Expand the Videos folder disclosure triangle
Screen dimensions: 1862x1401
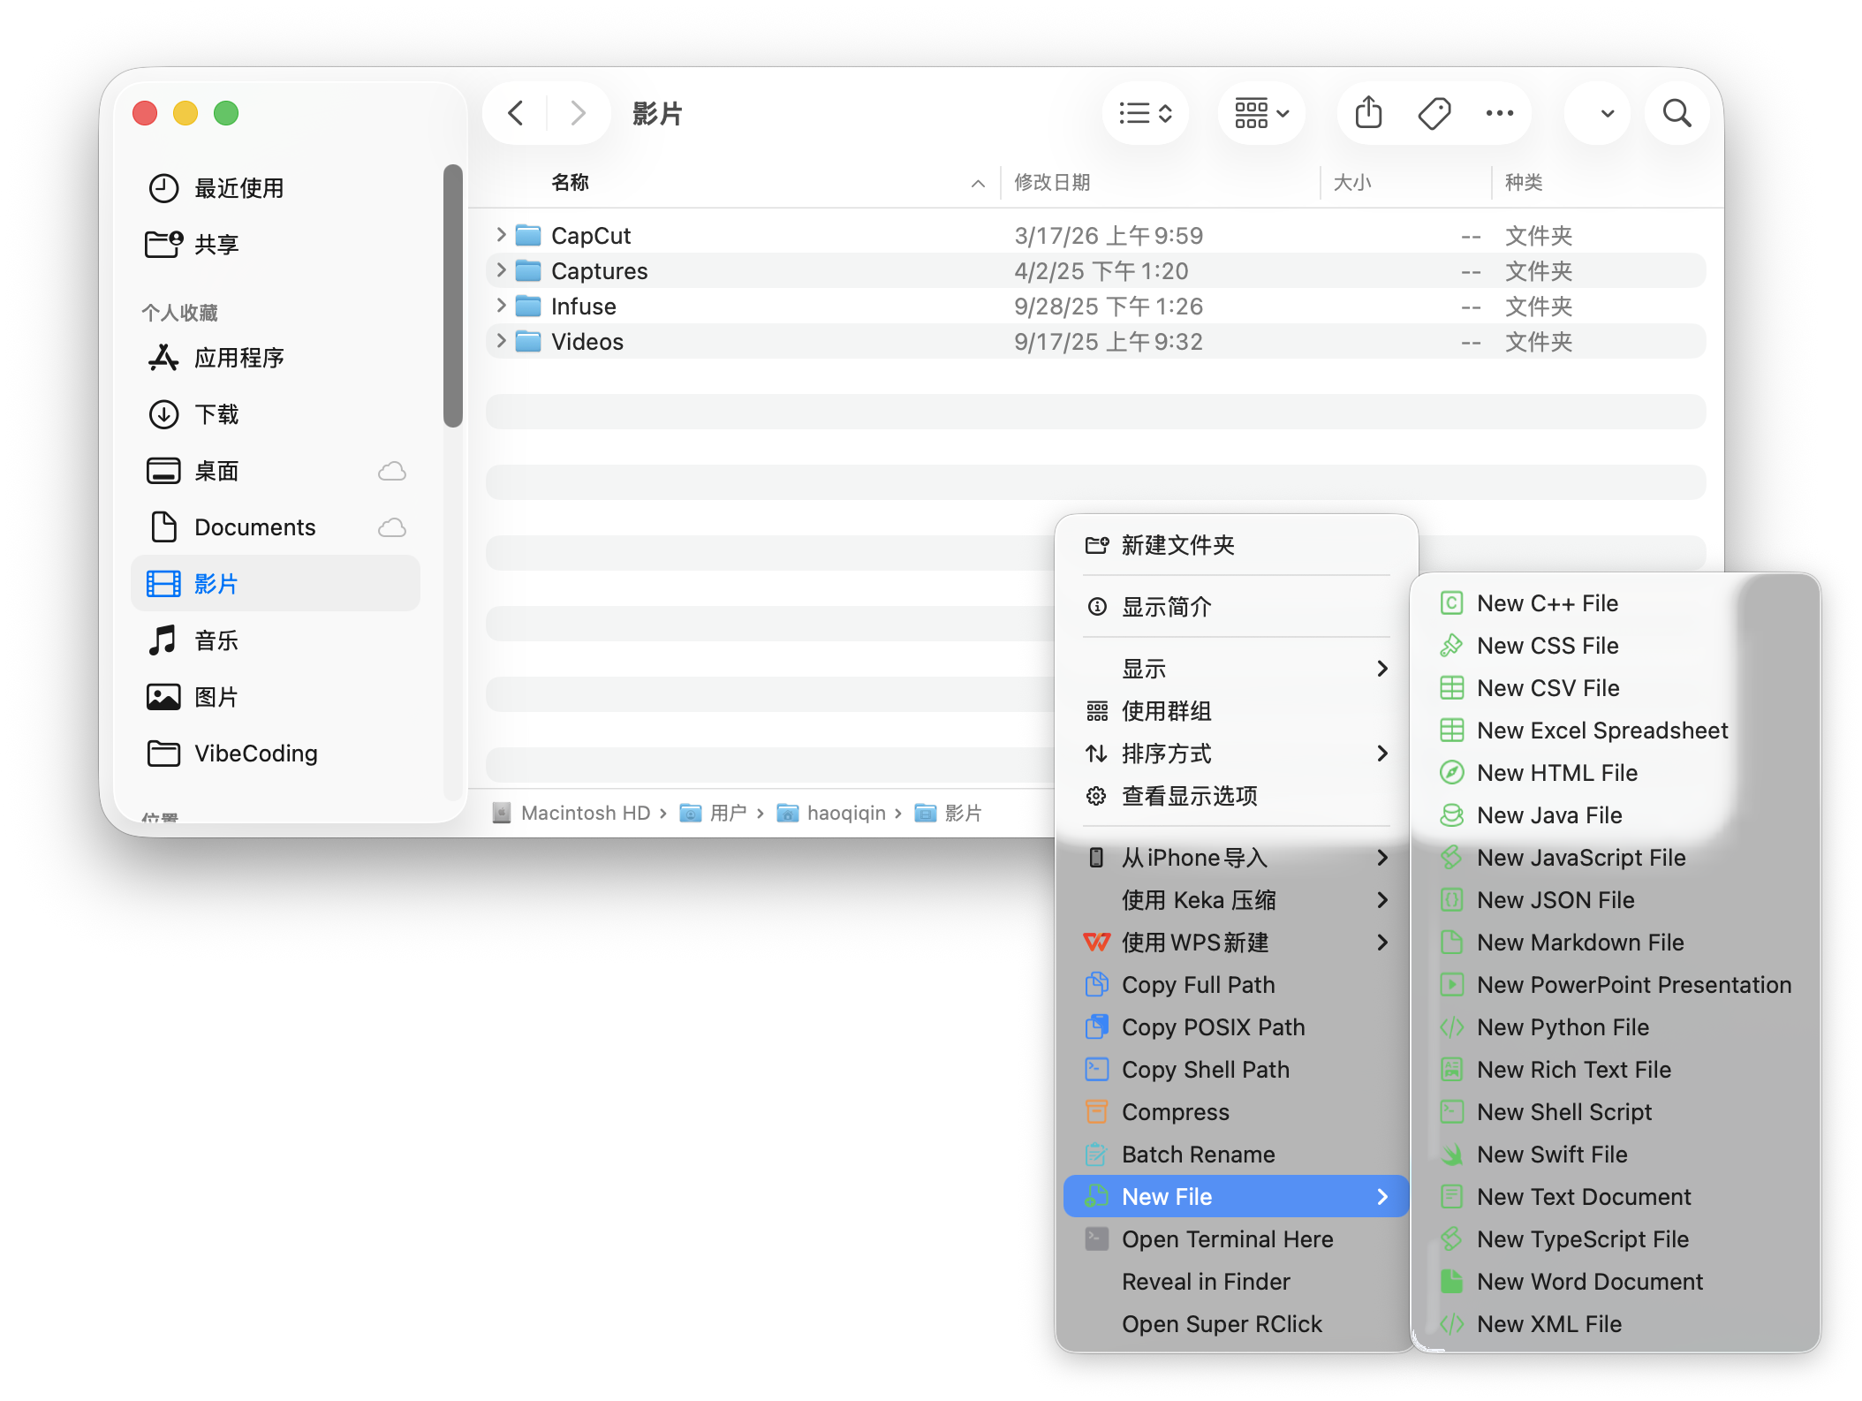coord(501,341)
